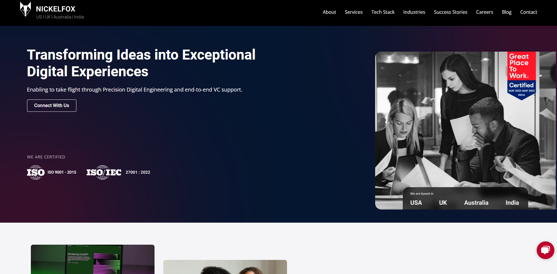Select India in the based-in bar
The height and width of the screenshot is (274, 557).
[512, 203]
